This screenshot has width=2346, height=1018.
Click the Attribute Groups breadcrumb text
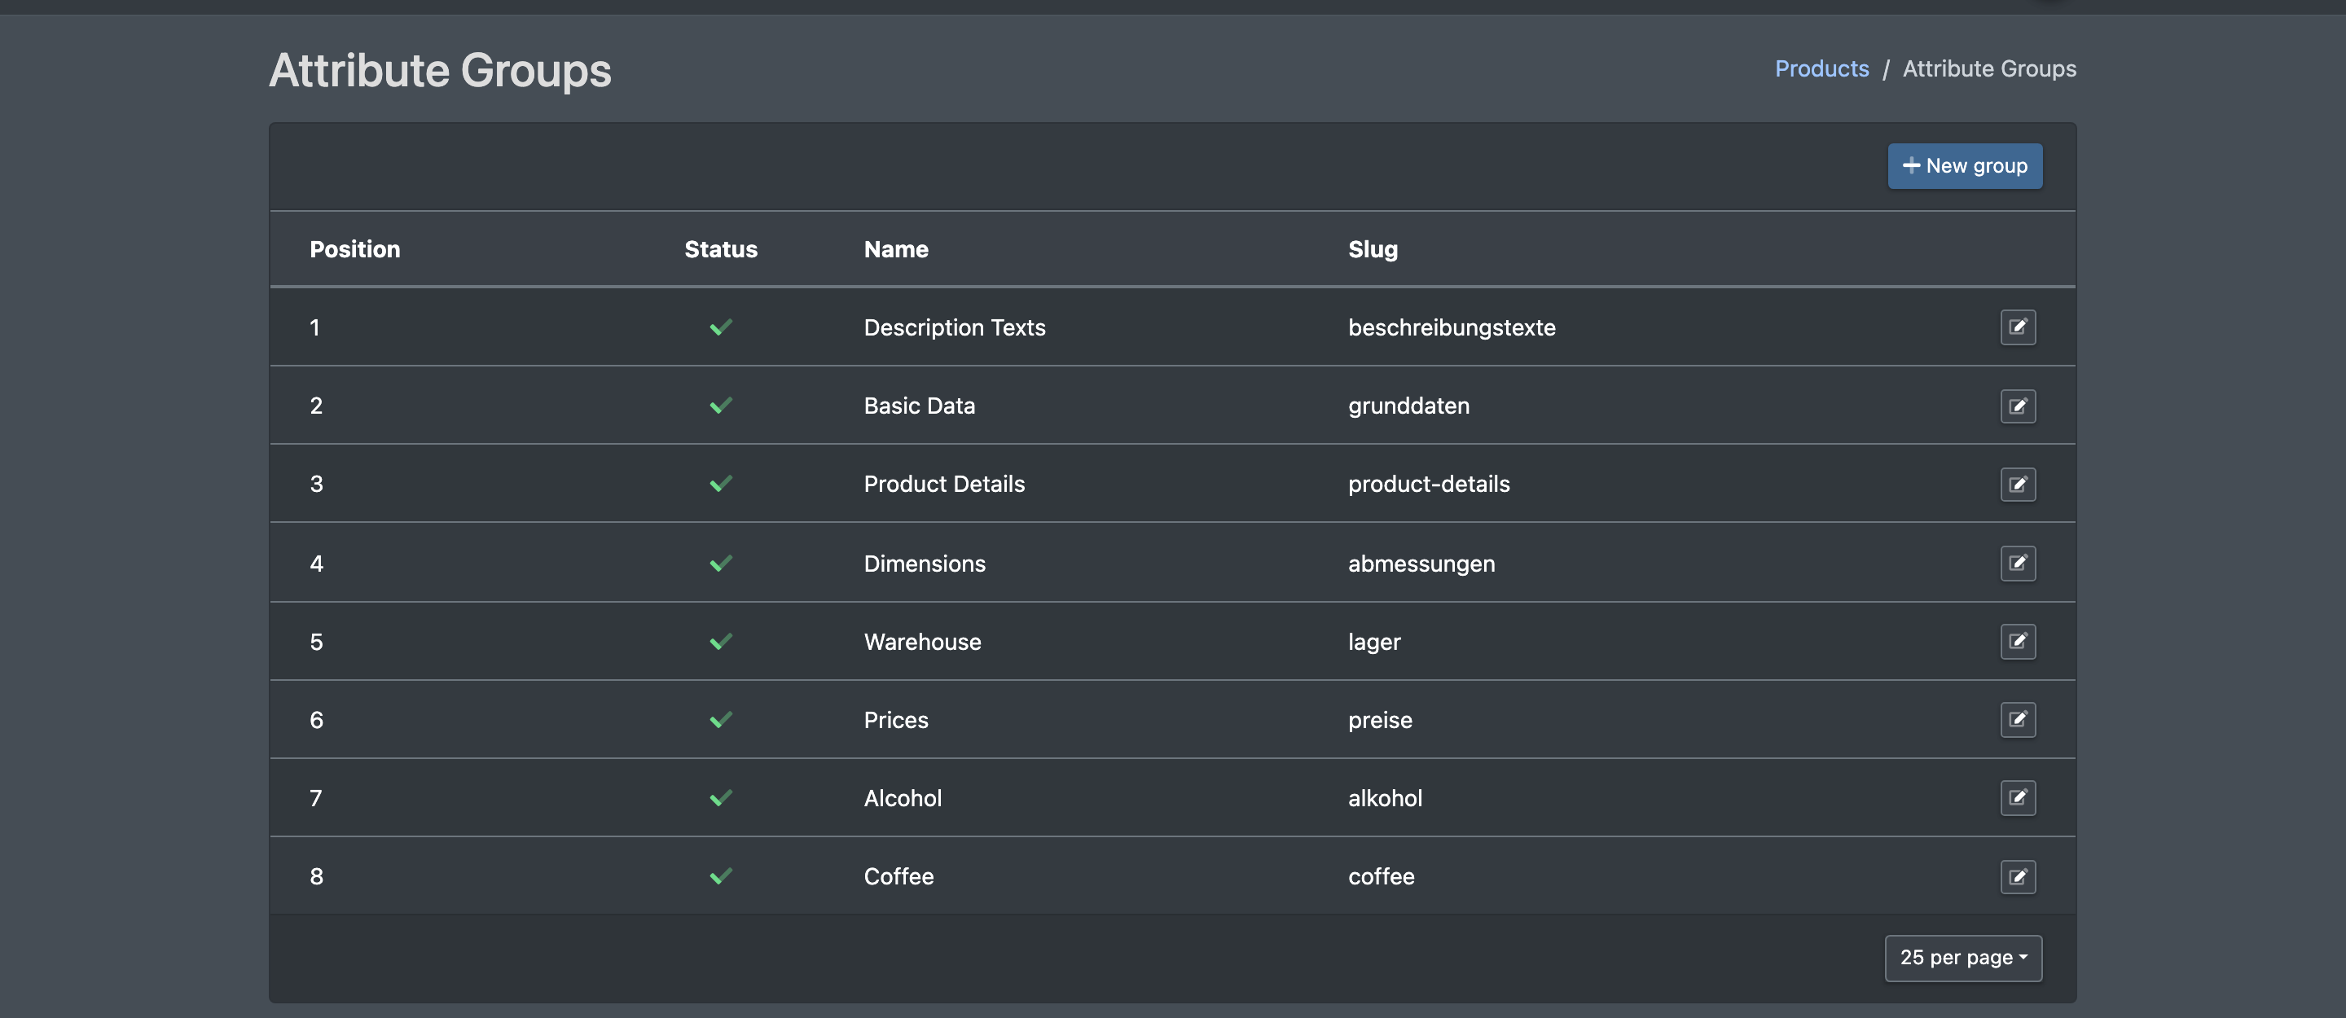1989,68
